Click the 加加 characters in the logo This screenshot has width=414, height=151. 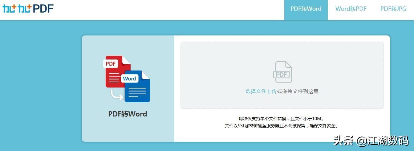coord(17,9)
